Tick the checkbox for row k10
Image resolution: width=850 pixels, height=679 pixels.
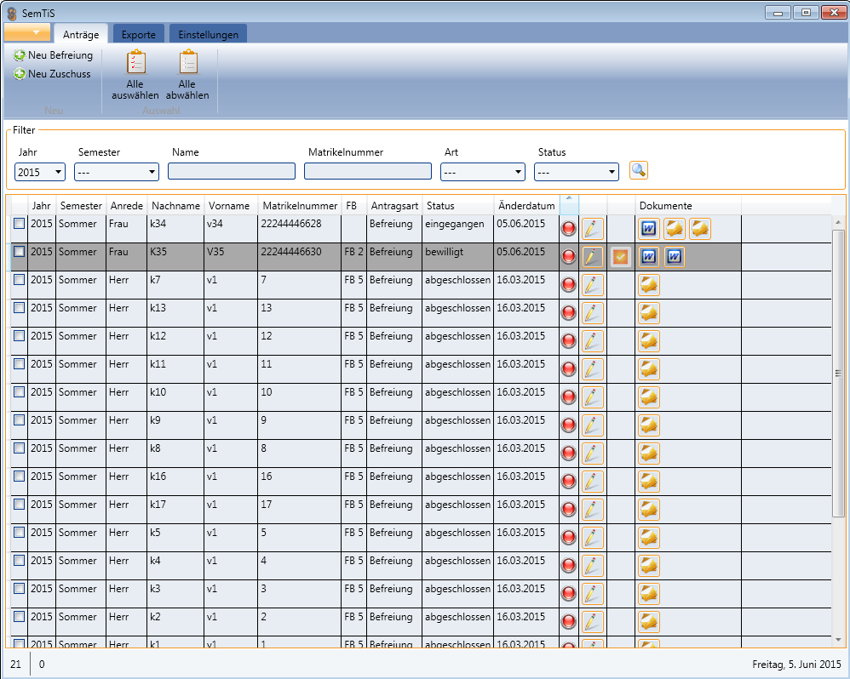pos(19,392)
